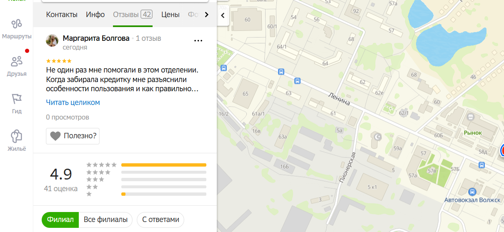This screenshot has height=232, width=504.
Task: Select the Отзывы 42 tab
Action: click(x=133, y=15)
